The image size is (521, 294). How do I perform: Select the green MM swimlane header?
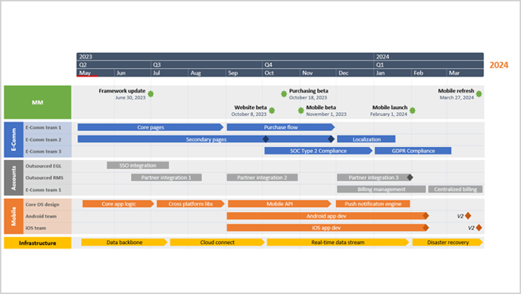38,102
